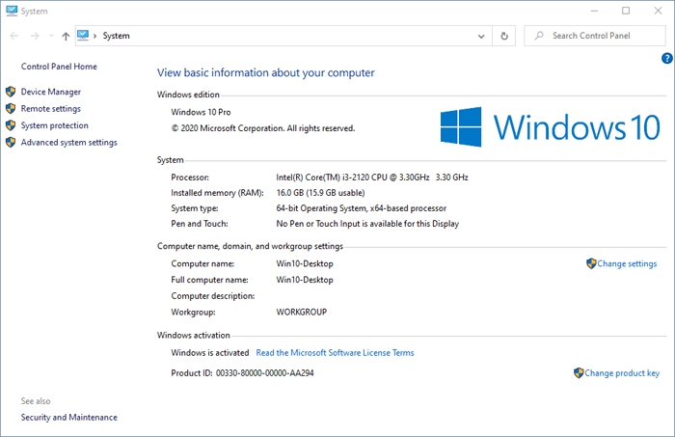Open Remote settings
The height and width of the screenshot is (437, 675).
50,109
